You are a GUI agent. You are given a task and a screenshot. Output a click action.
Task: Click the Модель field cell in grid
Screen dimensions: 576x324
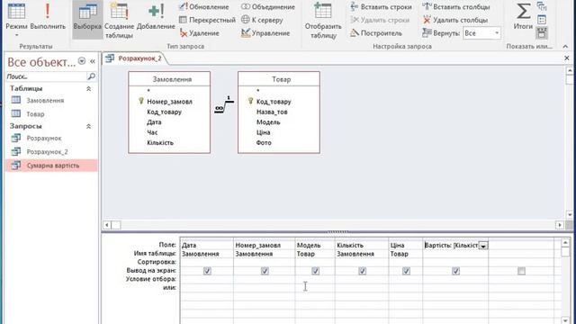tap(315, 245)
